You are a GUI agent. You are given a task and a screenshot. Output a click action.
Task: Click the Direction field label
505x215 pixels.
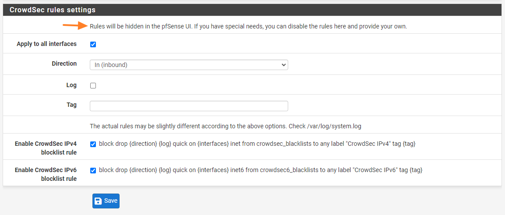(x=64, y=63)
